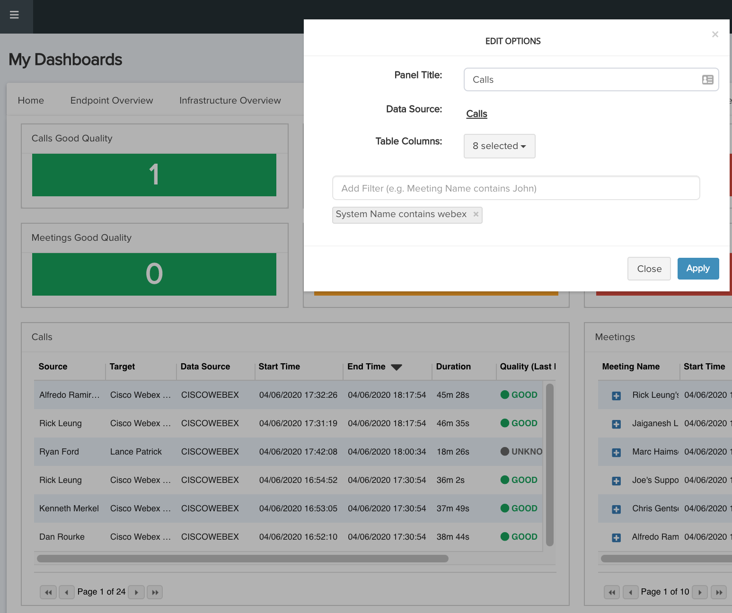This screenshot has height=613, width=732.
Task: Click the contact card icon in Panel Title field
Action: point(707,79)
